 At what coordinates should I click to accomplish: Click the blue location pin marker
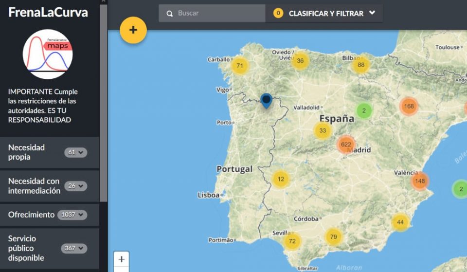[266, 101]
